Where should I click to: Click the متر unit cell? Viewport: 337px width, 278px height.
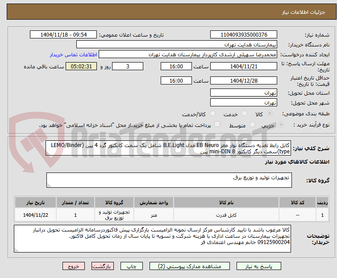click(x=154, y=215)
